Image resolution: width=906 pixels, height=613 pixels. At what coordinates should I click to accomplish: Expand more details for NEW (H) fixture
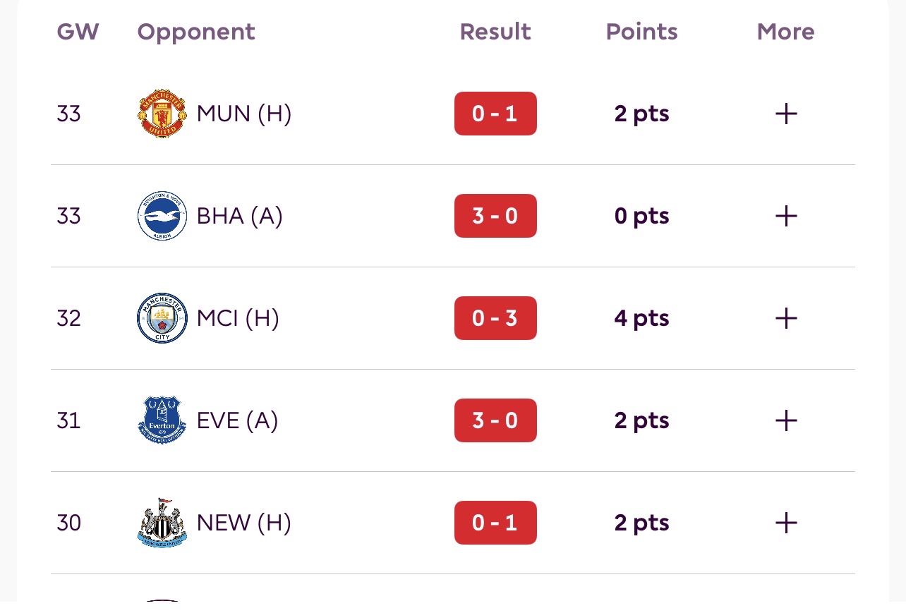coord(785,523)
